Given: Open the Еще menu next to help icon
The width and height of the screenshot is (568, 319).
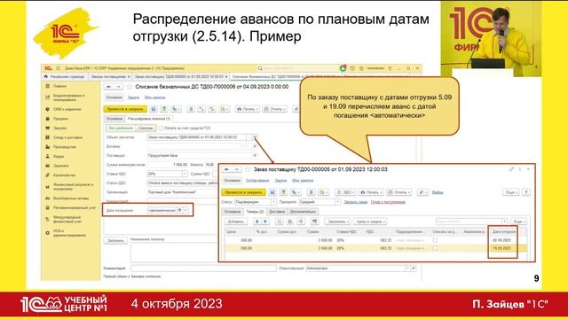Looking at the screenshot, I should (511, 192).
